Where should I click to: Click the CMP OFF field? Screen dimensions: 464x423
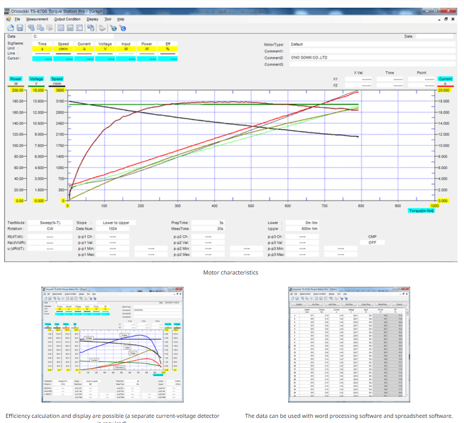click(x=372, y=243)
